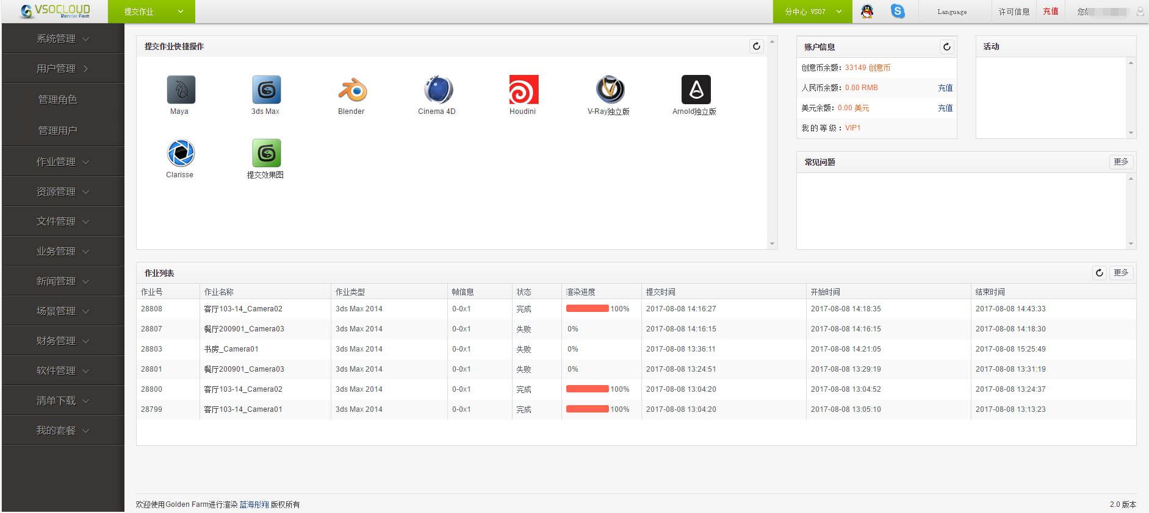Click progress bar of job 28808
1149x513 pixels.
(x=587, y=308)
